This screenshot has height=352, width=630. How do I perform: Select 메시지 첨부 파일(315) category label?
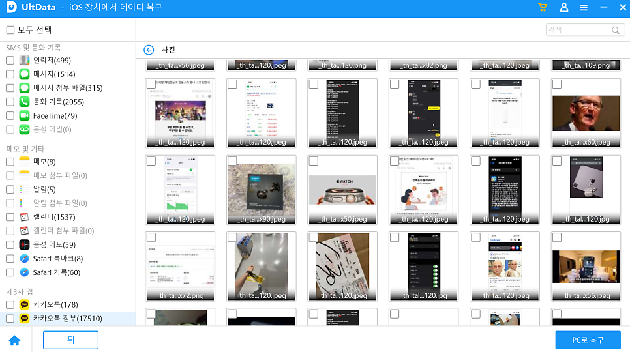point(68,88)
